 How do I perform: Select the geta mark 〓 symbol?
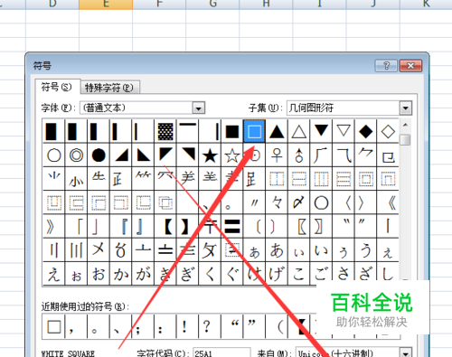pyautogui.click(x=232, y=227)
